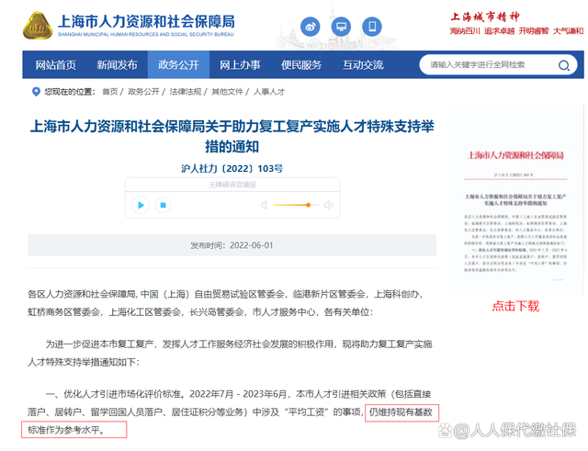Click the 上海城市精神 banner text

click(484, 17)
